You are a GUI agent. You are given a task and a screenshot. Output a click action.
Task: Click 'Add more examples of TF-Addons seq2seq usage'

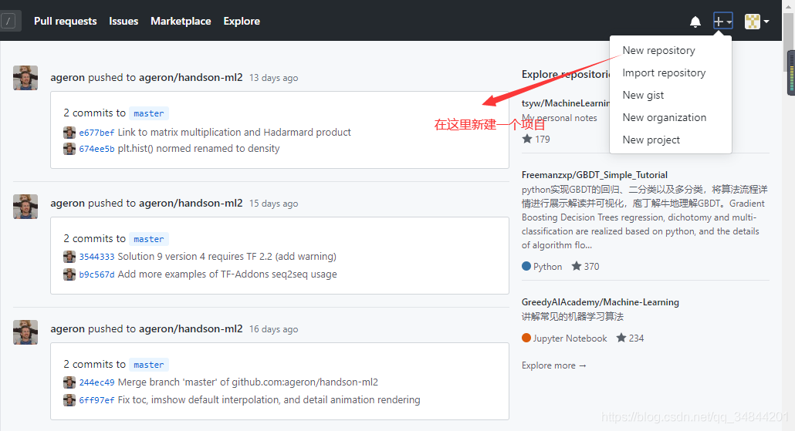pos(227,274)
